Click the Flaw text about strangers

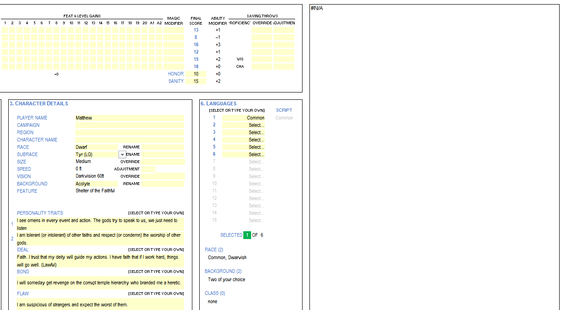[100, 305]
